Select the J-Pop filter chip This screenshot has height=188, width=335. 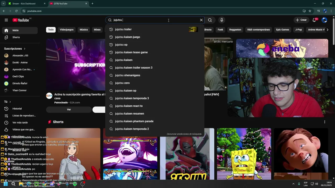point(299,30)
